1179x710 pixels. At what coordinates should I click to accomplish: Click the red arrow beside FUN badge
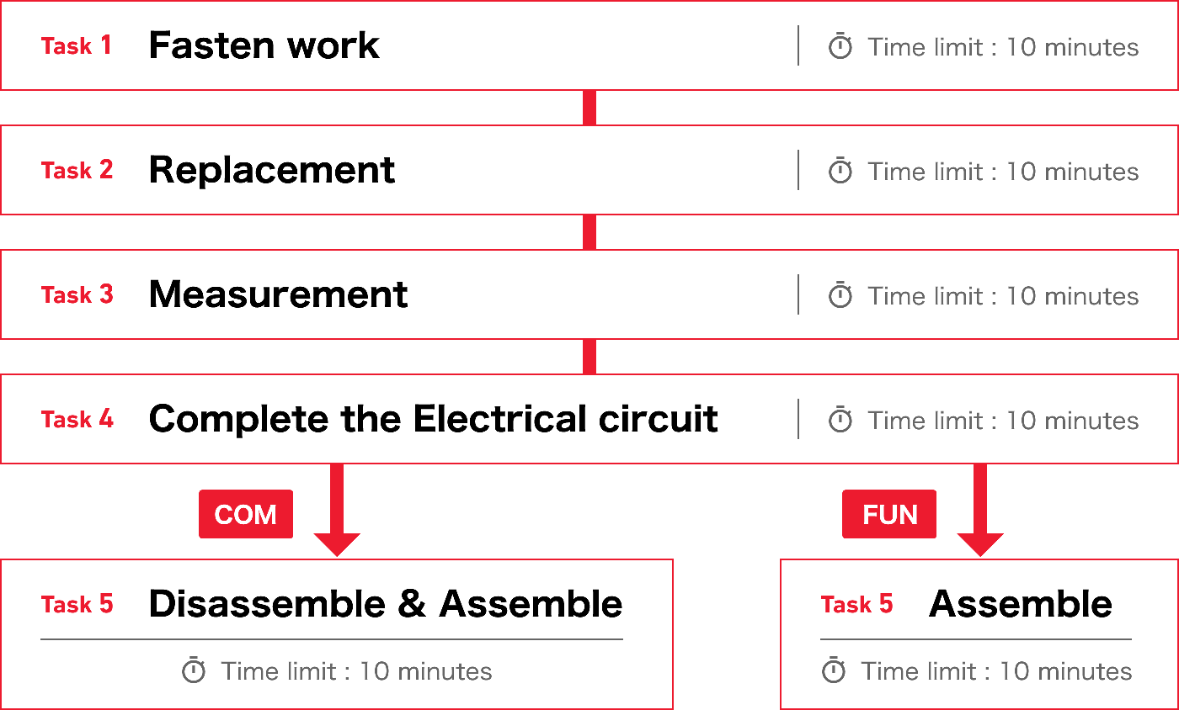point(980,510)
